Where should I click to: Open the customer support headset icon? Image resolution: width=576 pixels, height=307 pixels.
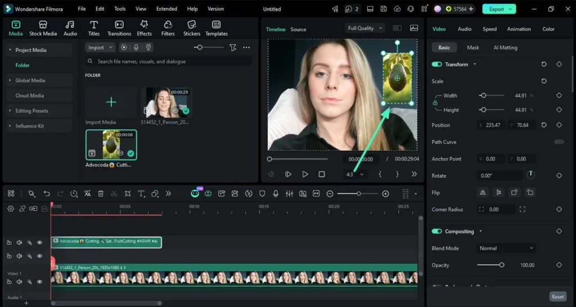(x=411, y=9)
